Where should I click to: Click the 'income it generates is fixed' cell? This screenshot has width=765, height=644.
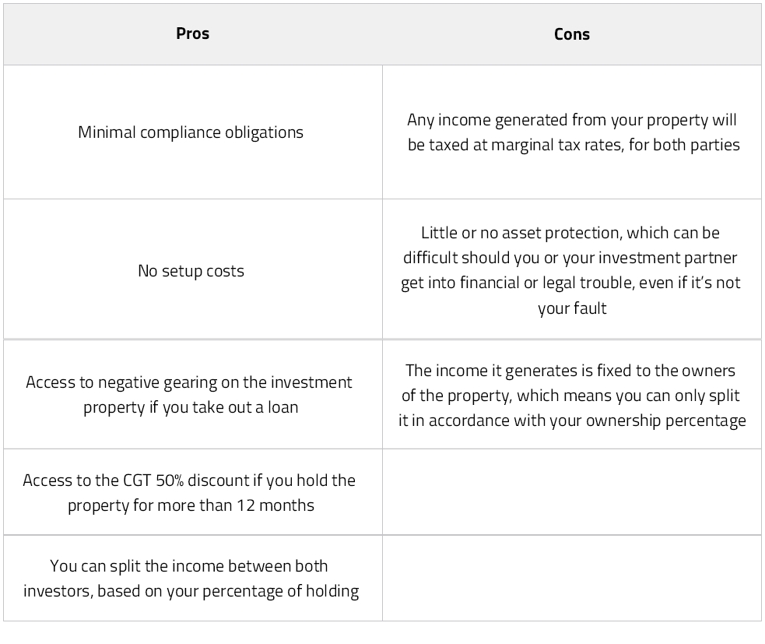tap(572, 394)
